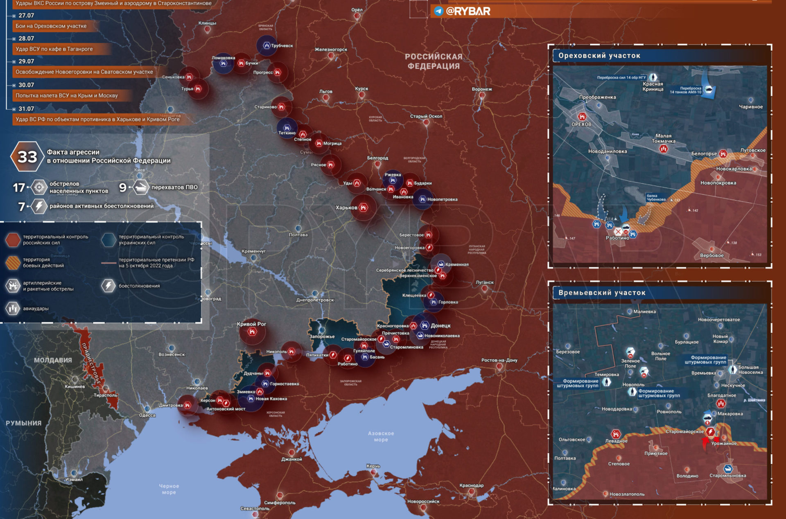This screenshot has width=786, height=519.
Task: Select the 28.07 timeline date
Action: [x=26, y=38]
